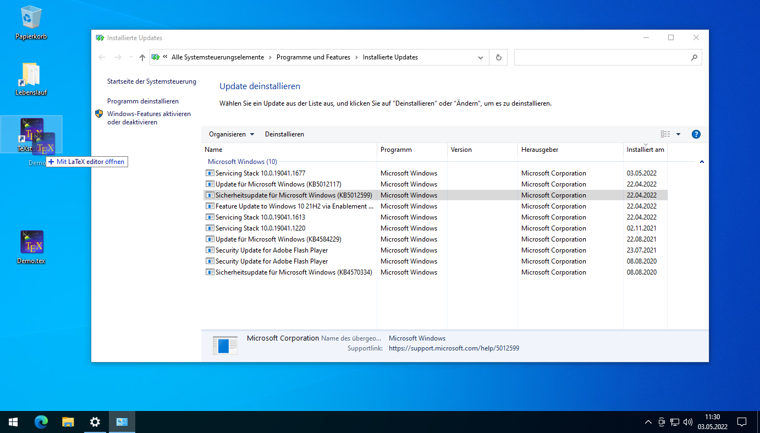The height and width of the screenshot is (433, 760).
Task: Select the Demo.tex file icon on desktop
Action: point(31,247)
